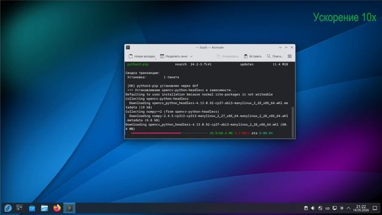Click the 'eta' time in progress line

[x=262, y=133]
